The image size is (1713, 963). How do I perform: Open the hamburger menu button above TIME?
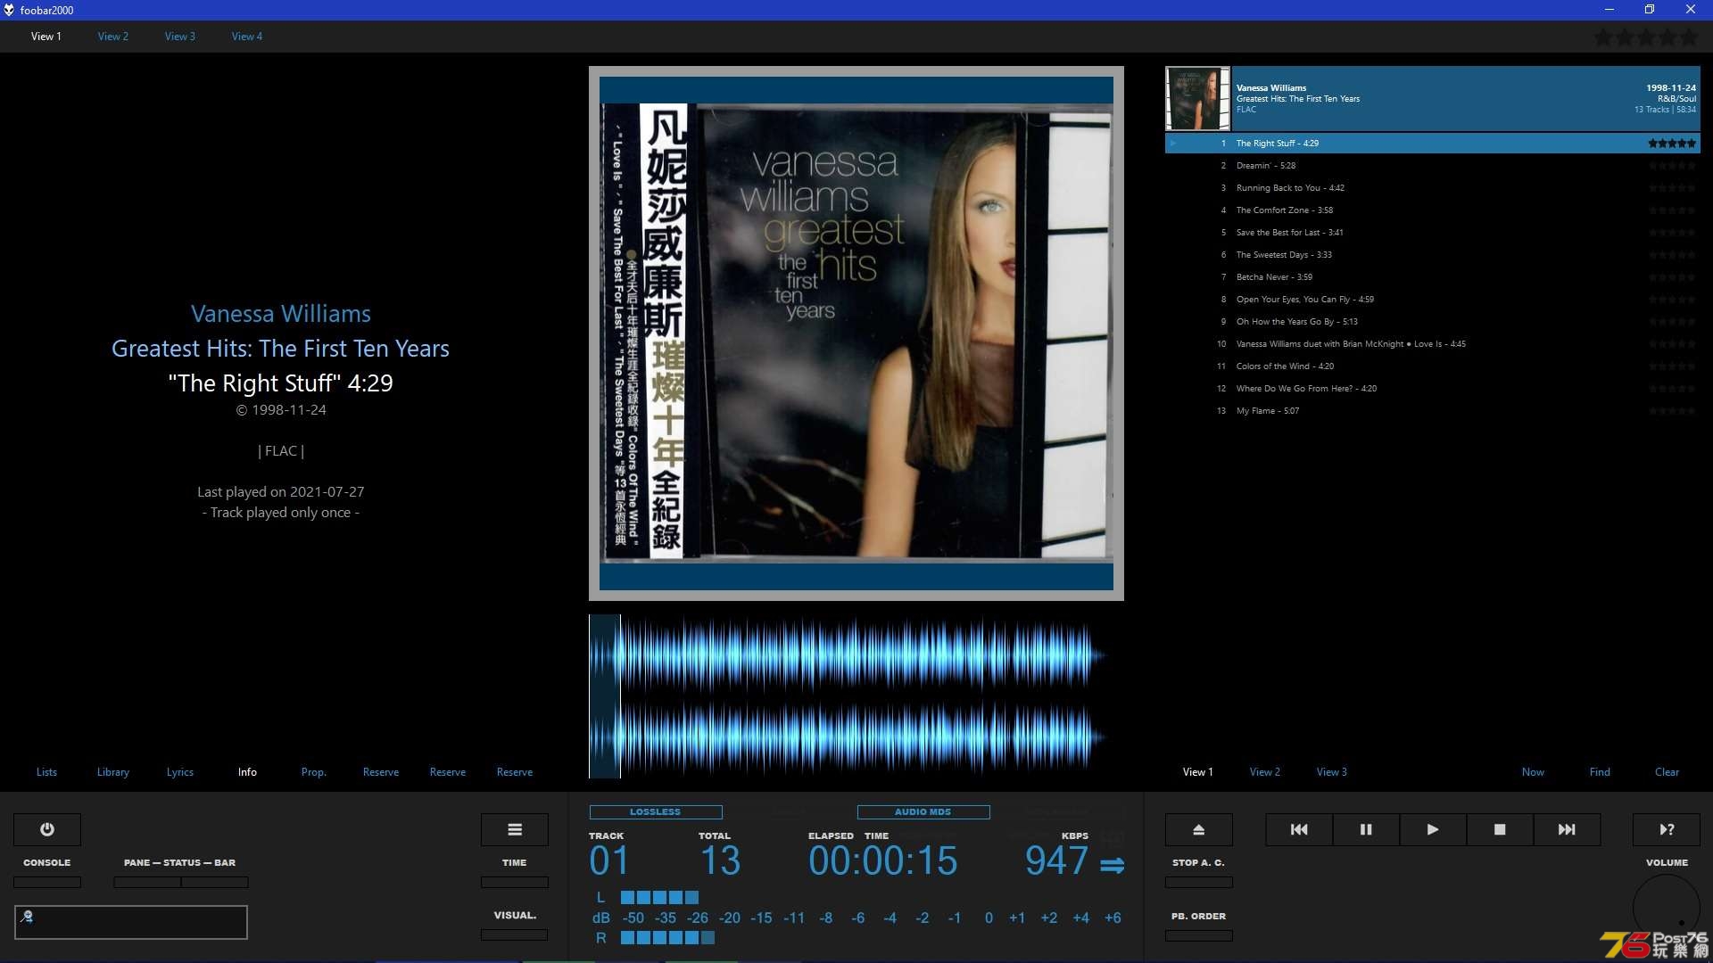pos(515,829)
